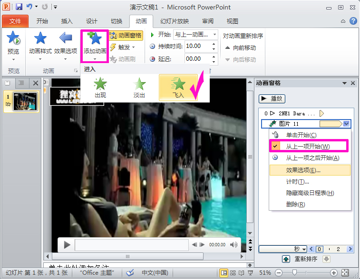Play the video with the play button
This screenshot has width=360, height=279.
pos(67,245)
